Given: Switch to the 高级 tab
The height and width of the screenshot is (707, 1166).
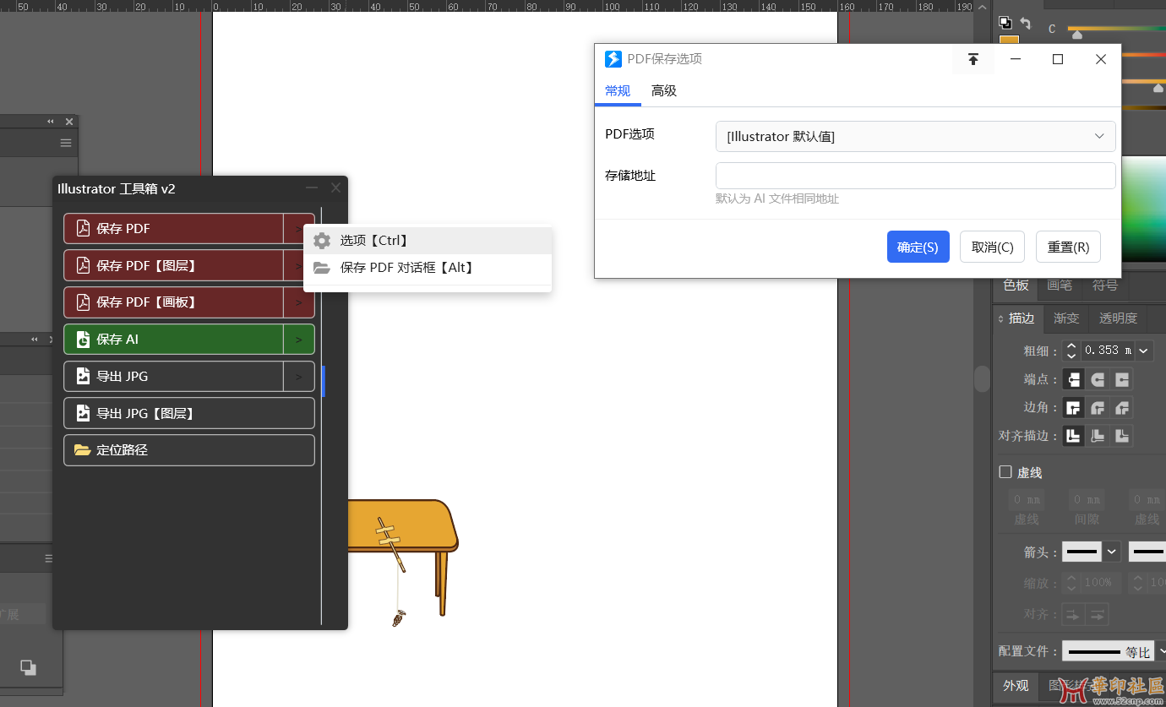Looking at the screenshot, I should (x=664, y=91).
